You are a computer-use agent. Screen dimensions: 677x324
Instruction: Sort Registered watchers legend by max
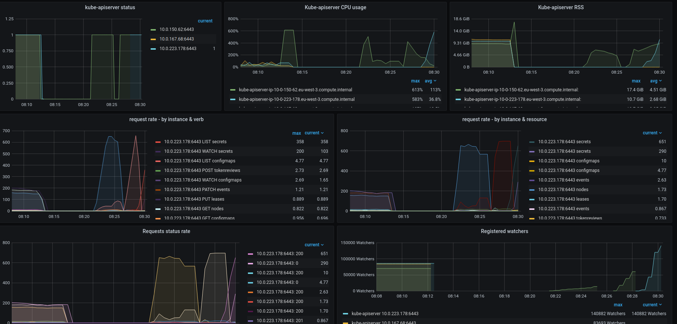tap(618, 305)
